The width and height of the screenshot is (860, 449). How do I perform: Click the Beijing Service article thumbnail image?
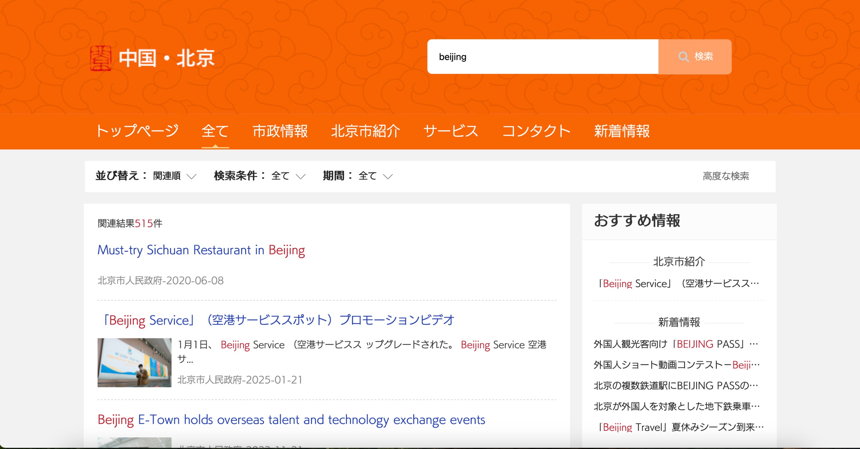135,363
